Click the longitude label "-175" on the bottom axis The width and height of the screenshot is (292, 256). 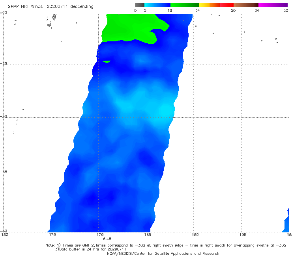pyautogui.click(x=51, y=235)
